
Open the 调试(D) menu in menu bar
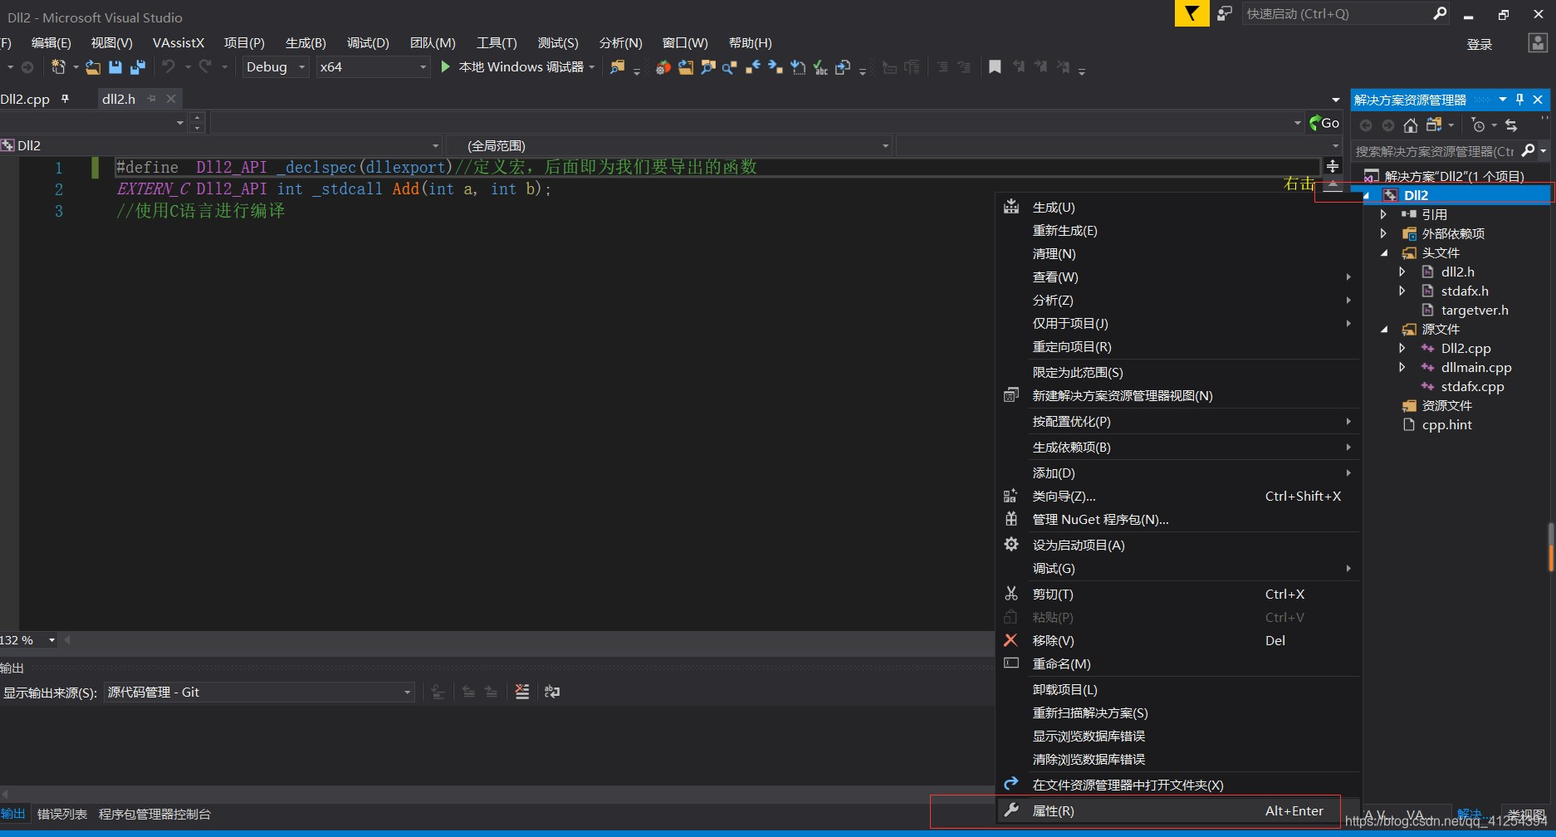pyautogui.click(x=368, y=42)
